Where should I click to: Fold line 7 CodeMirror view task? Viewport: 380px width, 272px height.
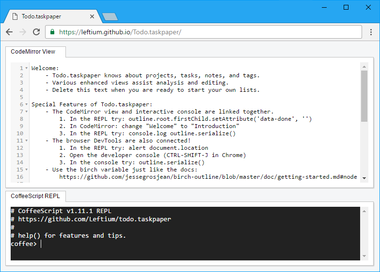click(26, 112)
